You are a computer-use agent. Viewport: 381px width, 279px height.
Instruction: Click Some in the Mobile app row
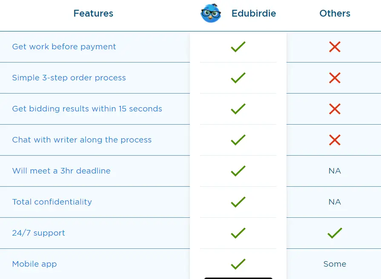335,264
